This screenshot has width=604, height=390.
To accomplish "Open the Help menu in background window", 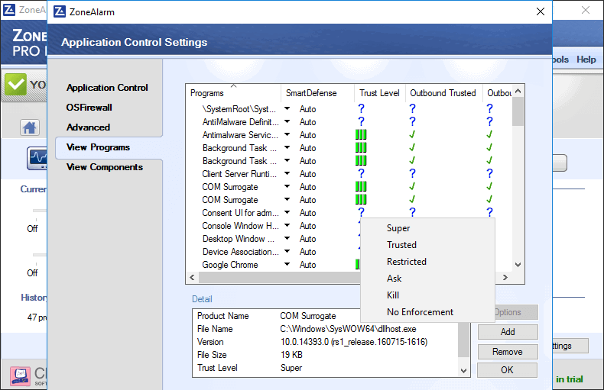I will 586,60.
